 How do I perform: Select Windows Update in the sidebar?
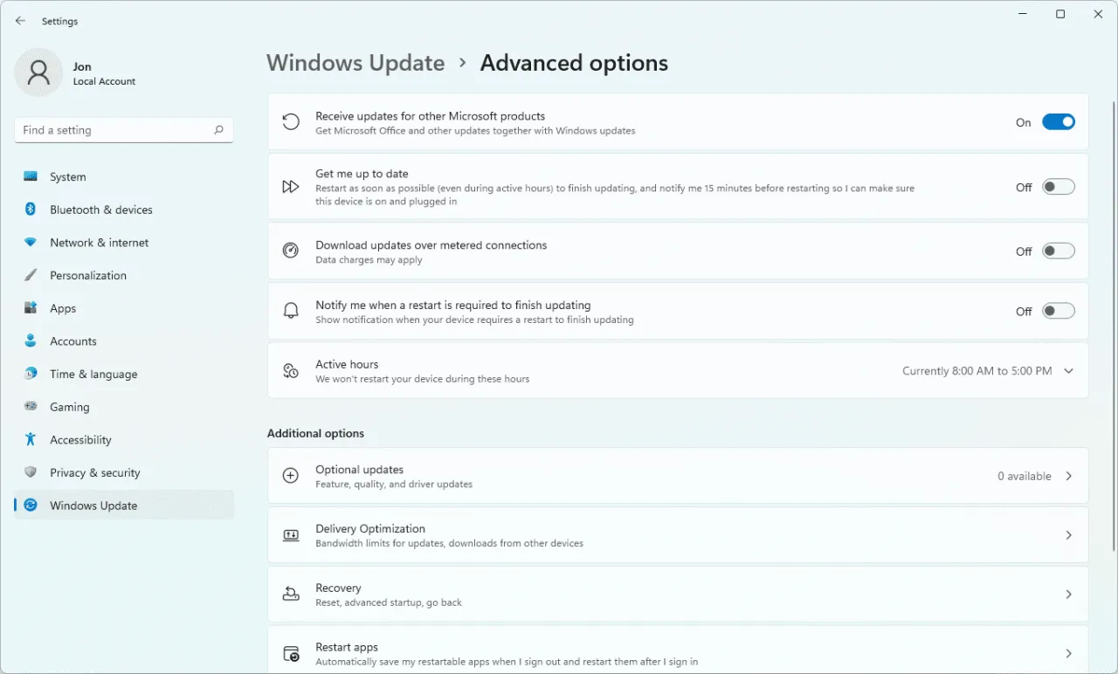point(93,505)
